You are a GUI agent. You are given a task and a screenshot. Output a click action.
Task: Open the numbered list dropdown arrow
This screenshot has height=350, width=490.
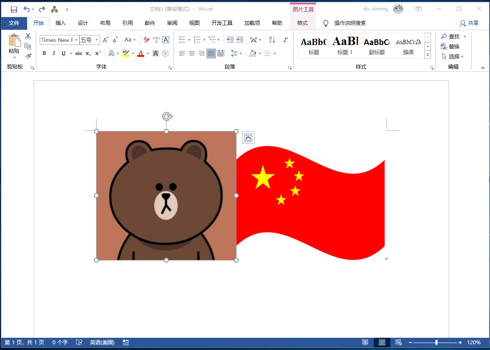pos(204,40)
